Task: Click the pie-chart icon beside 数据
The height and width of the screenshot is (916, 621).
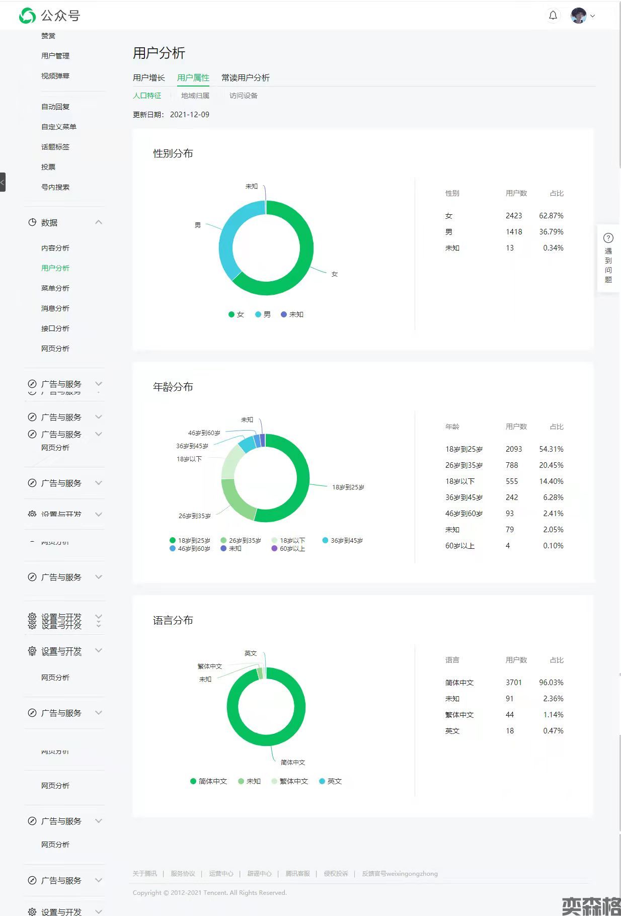Action: pyautogui.click(x=32, y=222)
